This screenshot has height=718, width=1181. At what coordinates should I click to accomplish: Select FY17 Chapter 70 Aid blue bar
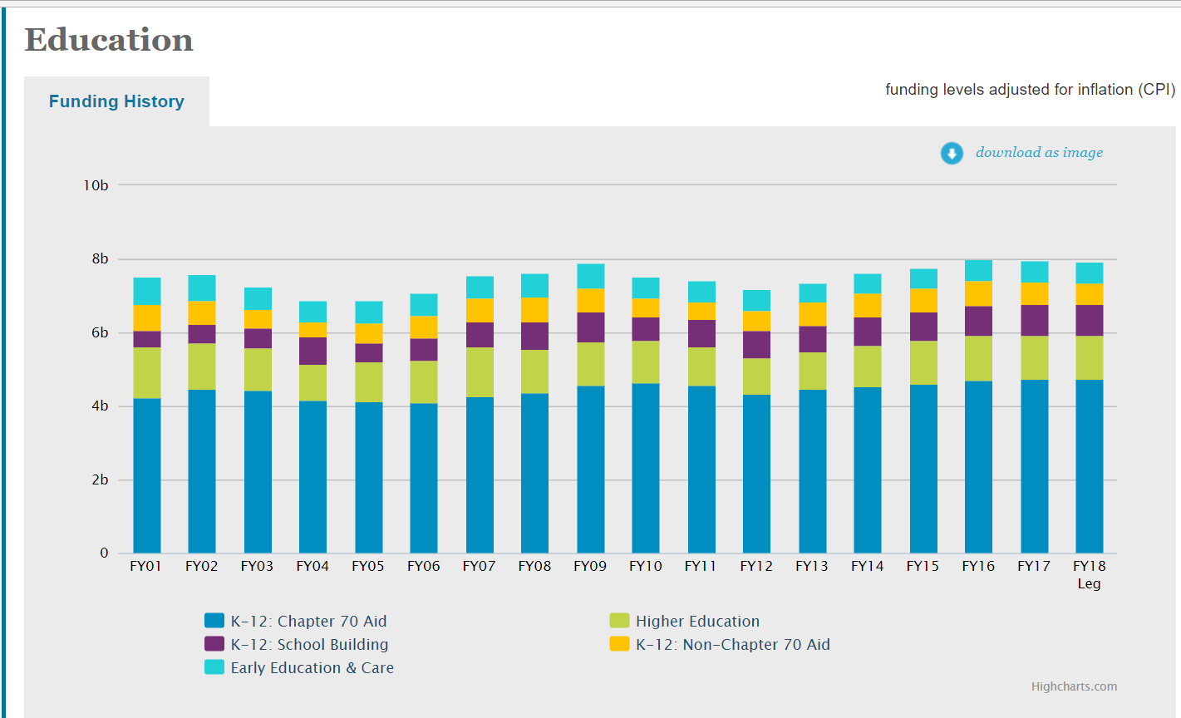coord(1034,467)
